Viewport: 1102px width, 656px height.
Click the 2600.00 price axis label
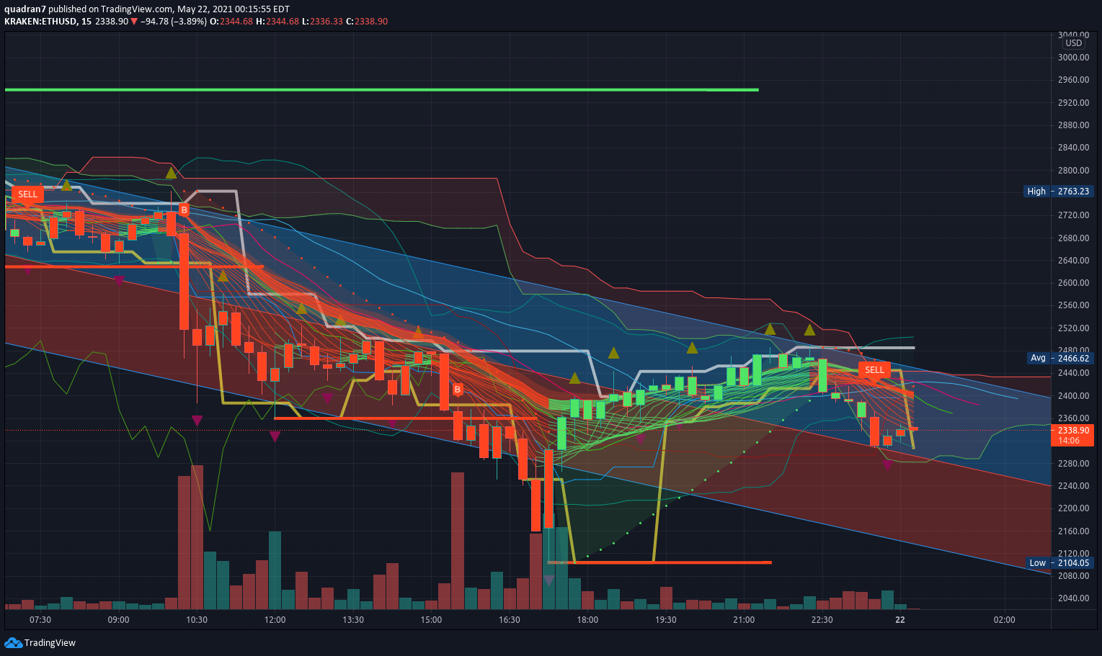1073,283
